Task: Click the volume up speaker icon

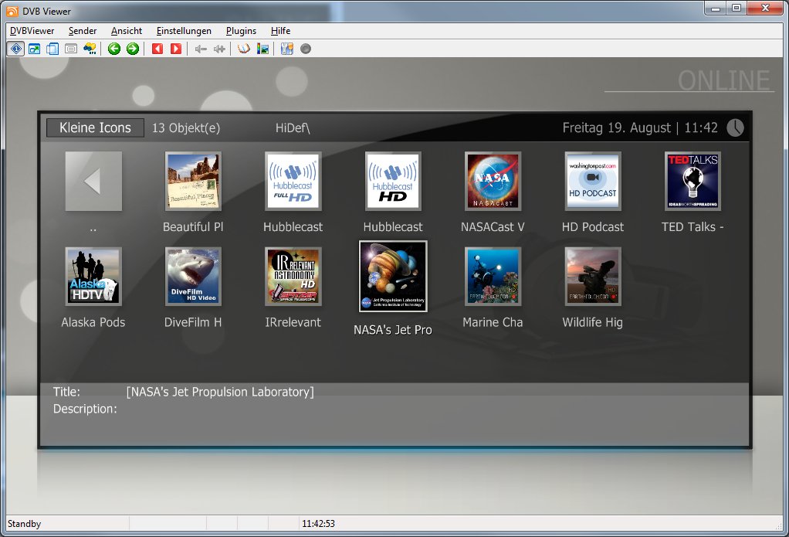Action: pos(219,49)
